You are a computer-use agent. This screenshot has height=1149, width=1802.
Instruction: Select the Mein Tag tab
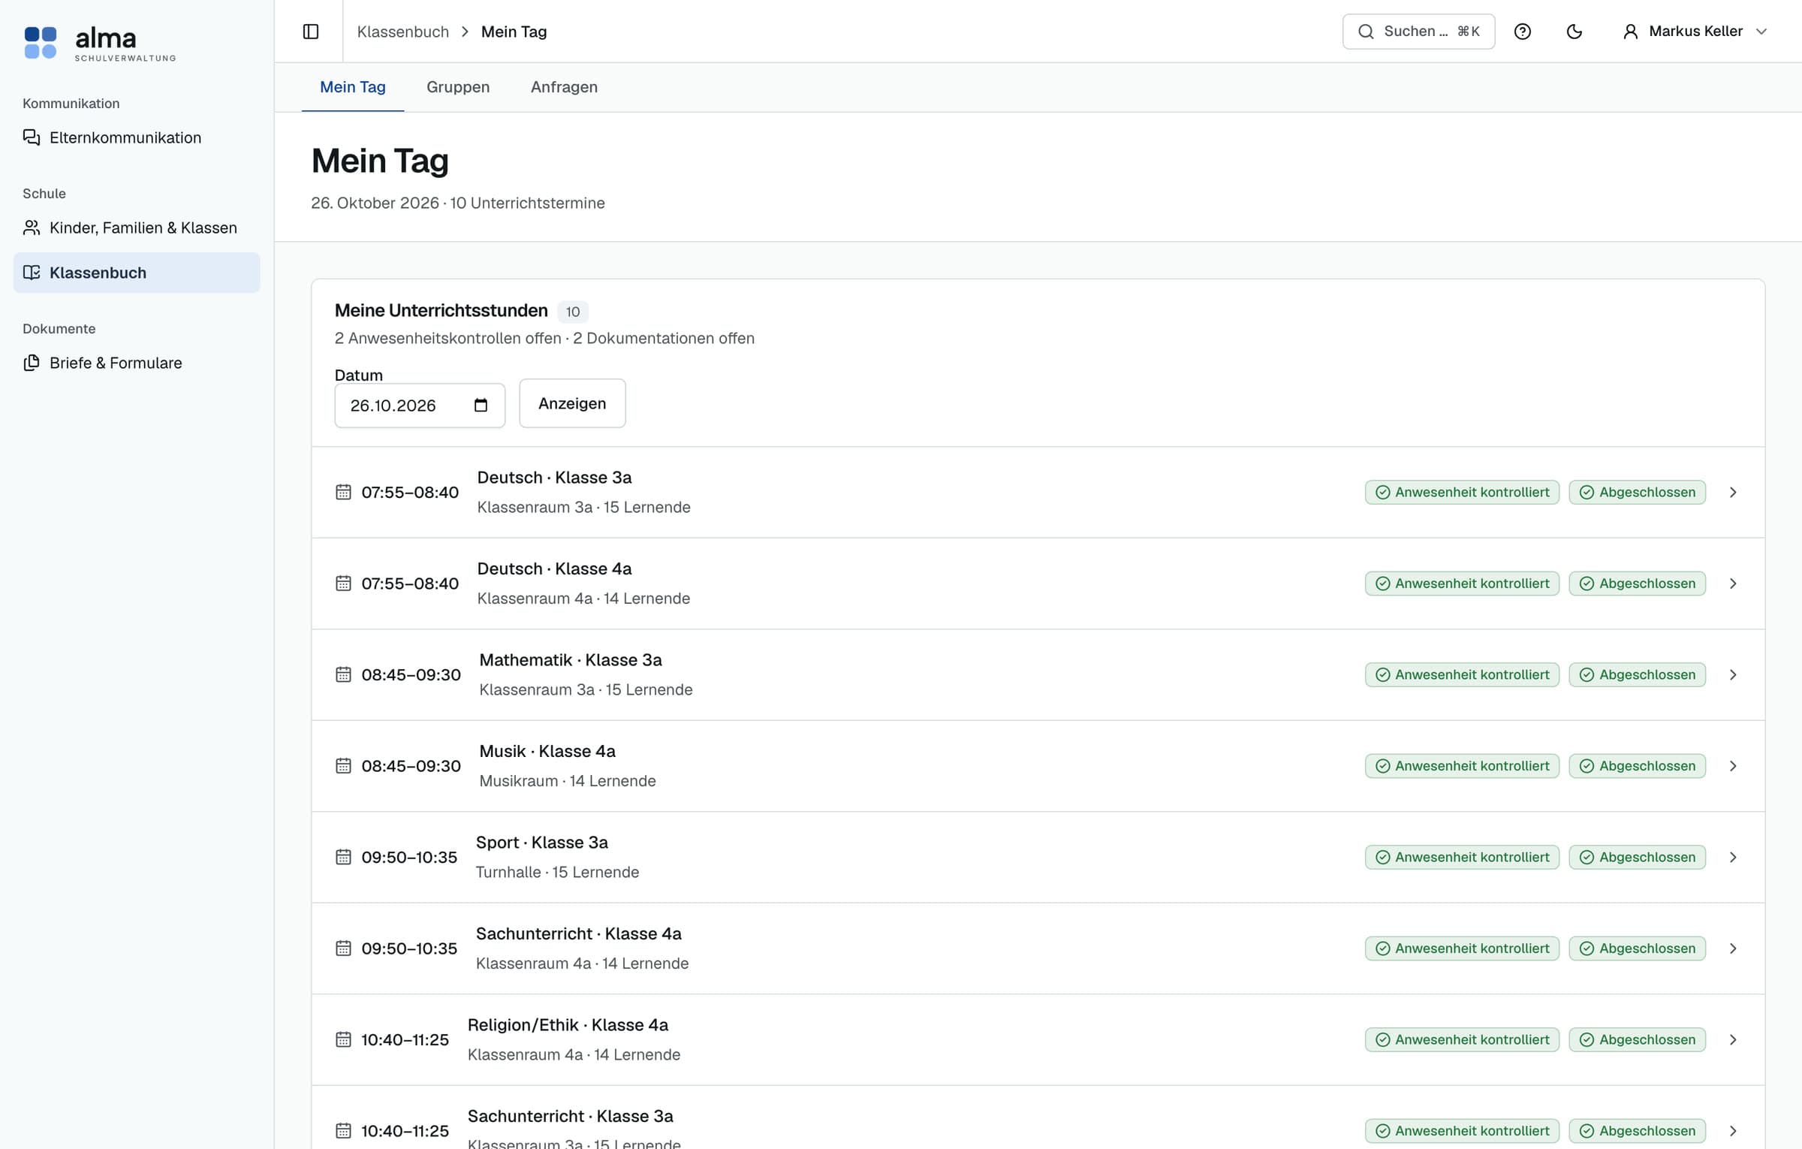point(353,87)
